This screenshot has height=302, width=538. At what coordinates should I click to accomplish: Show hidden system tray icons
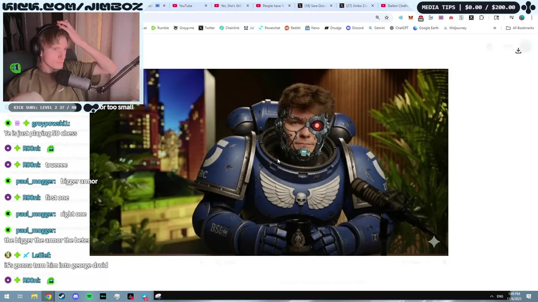491,297
